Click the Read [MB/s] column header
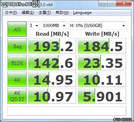The height and width of the screenshot is (122, 134). [x=52, y=34]
